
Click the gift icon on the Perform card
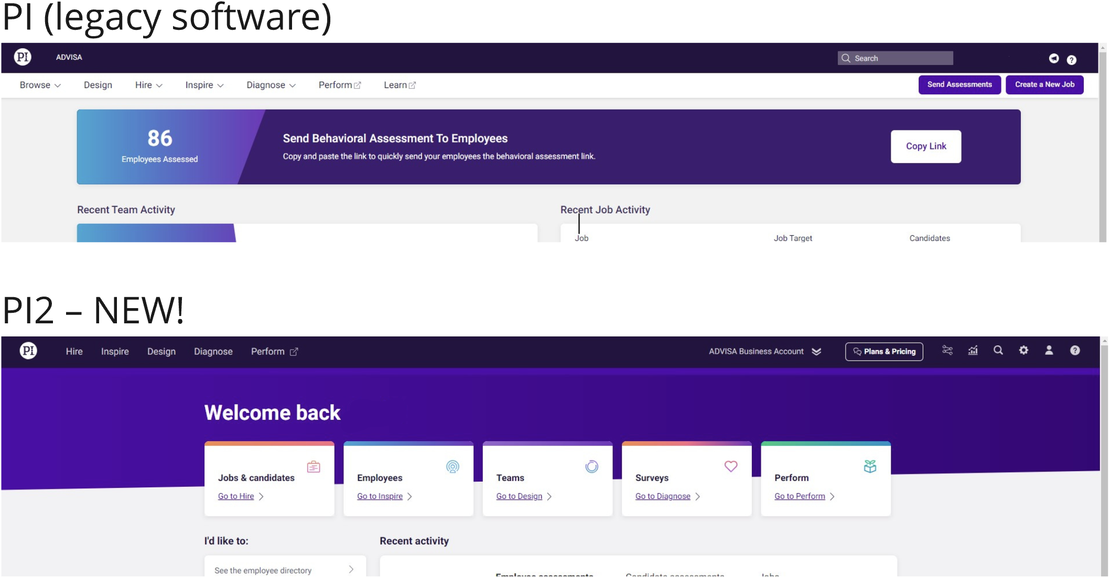[870, 466]
